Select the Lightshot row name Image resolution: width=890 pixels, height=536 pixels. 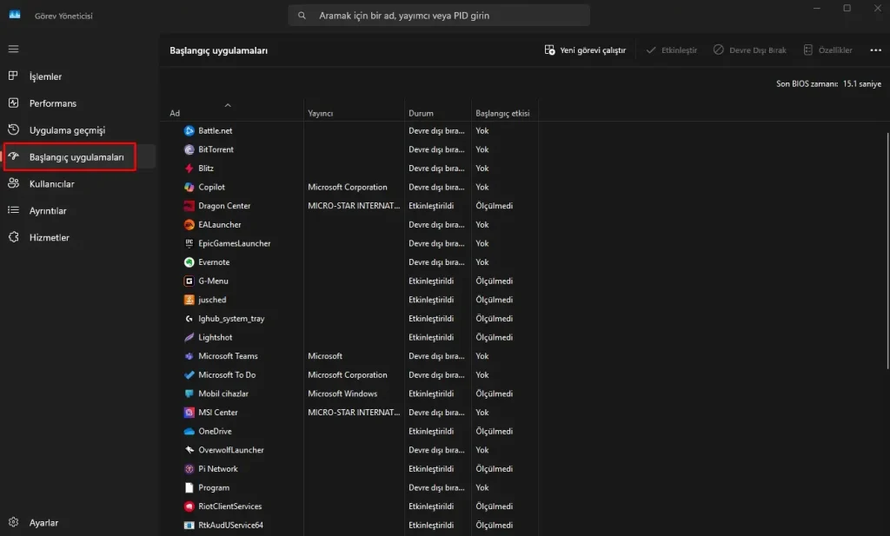click(216, 337)
